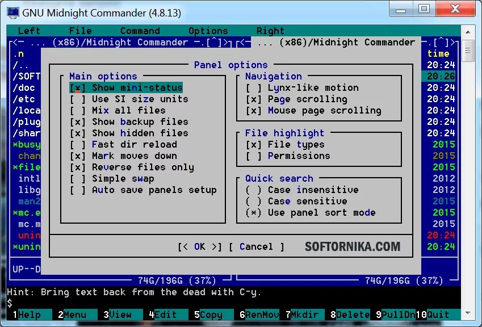Viewport: 482px width, 327px height.
Task: Confirm with the OK button
Action: click(x=199, y=246)
